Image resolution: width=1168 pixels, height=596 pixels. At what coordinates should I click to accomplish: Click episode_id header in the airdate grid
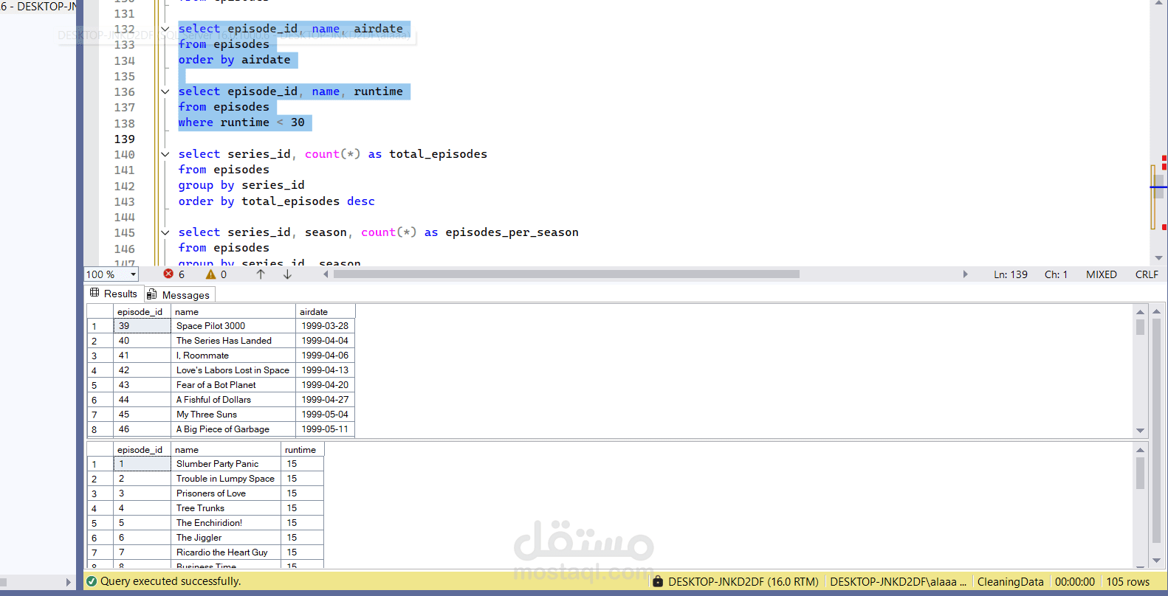tap(142, 312)
